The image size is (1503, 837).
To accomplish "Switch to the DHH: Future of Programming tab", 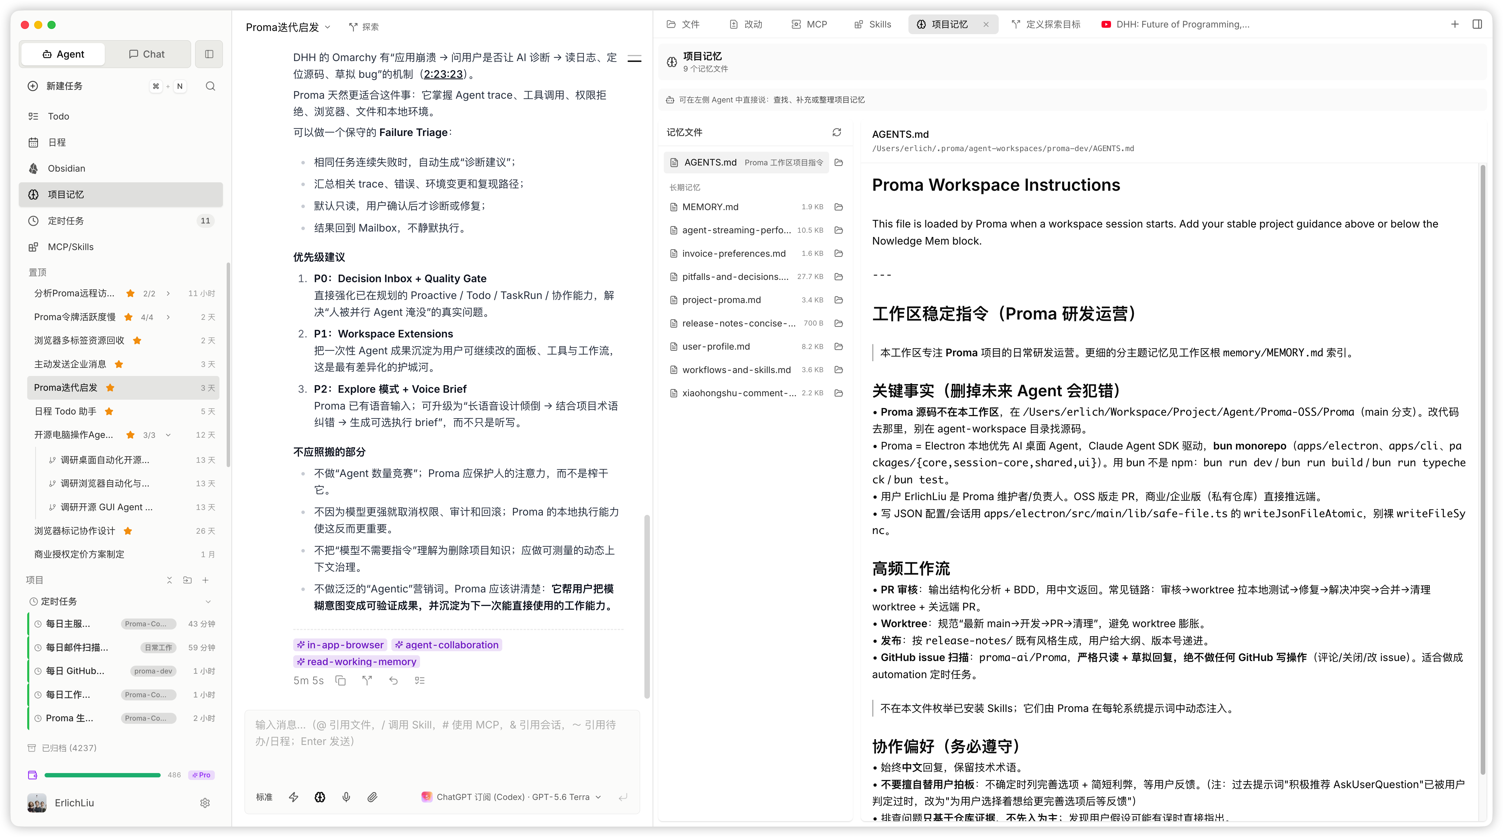I will [x=1175, y=25].
